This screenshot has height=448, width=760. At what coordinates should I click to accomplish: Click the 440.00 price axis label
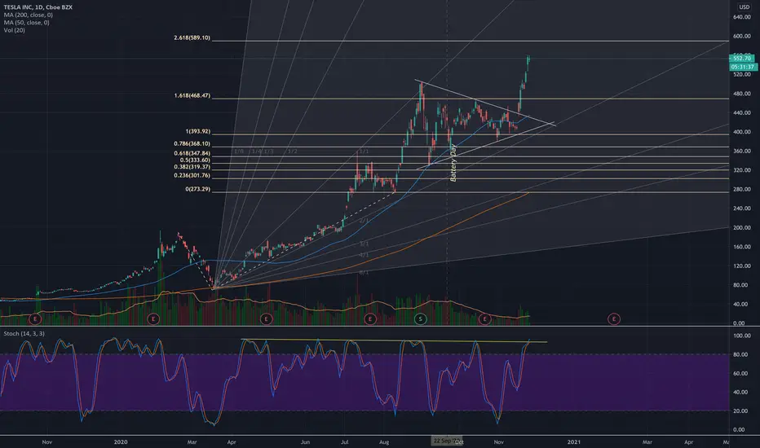click(x=741, y=113)
